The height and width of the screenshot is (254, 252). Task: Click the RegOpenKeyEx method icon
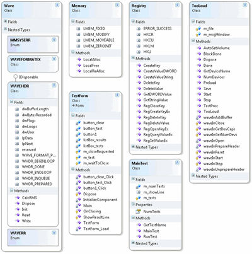tap(139, 129)
